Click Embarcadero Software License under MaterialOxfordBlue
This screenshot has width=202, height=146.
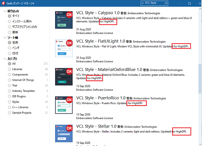[95, 90]
